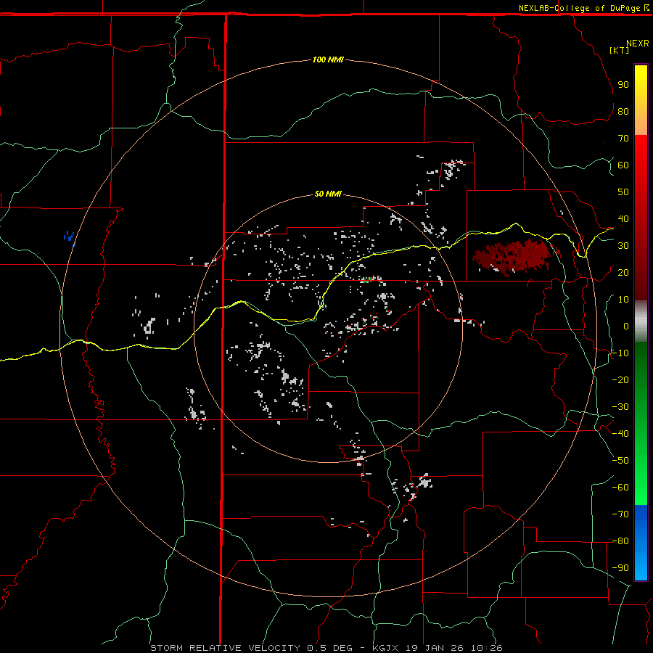
Task: Click the 19 JAN 26 date text
Action: 435,648
